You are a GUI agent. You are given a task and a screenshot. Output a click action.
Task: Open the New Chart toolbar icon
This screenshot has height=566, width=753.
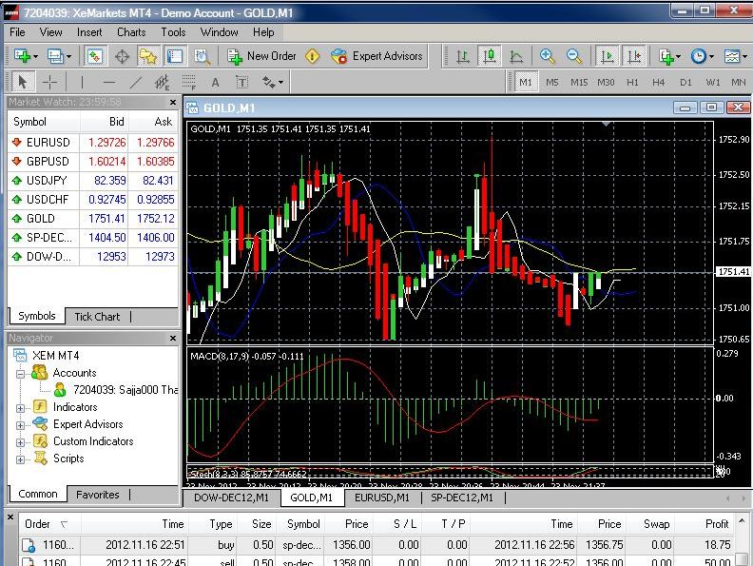22,56
